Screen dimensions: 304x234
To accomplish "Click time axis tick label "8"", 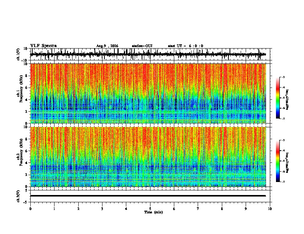I will click(x=222, y=209).
